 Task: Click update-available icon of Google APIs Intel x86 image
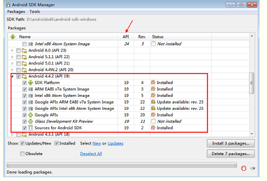(x=153, y=108)
